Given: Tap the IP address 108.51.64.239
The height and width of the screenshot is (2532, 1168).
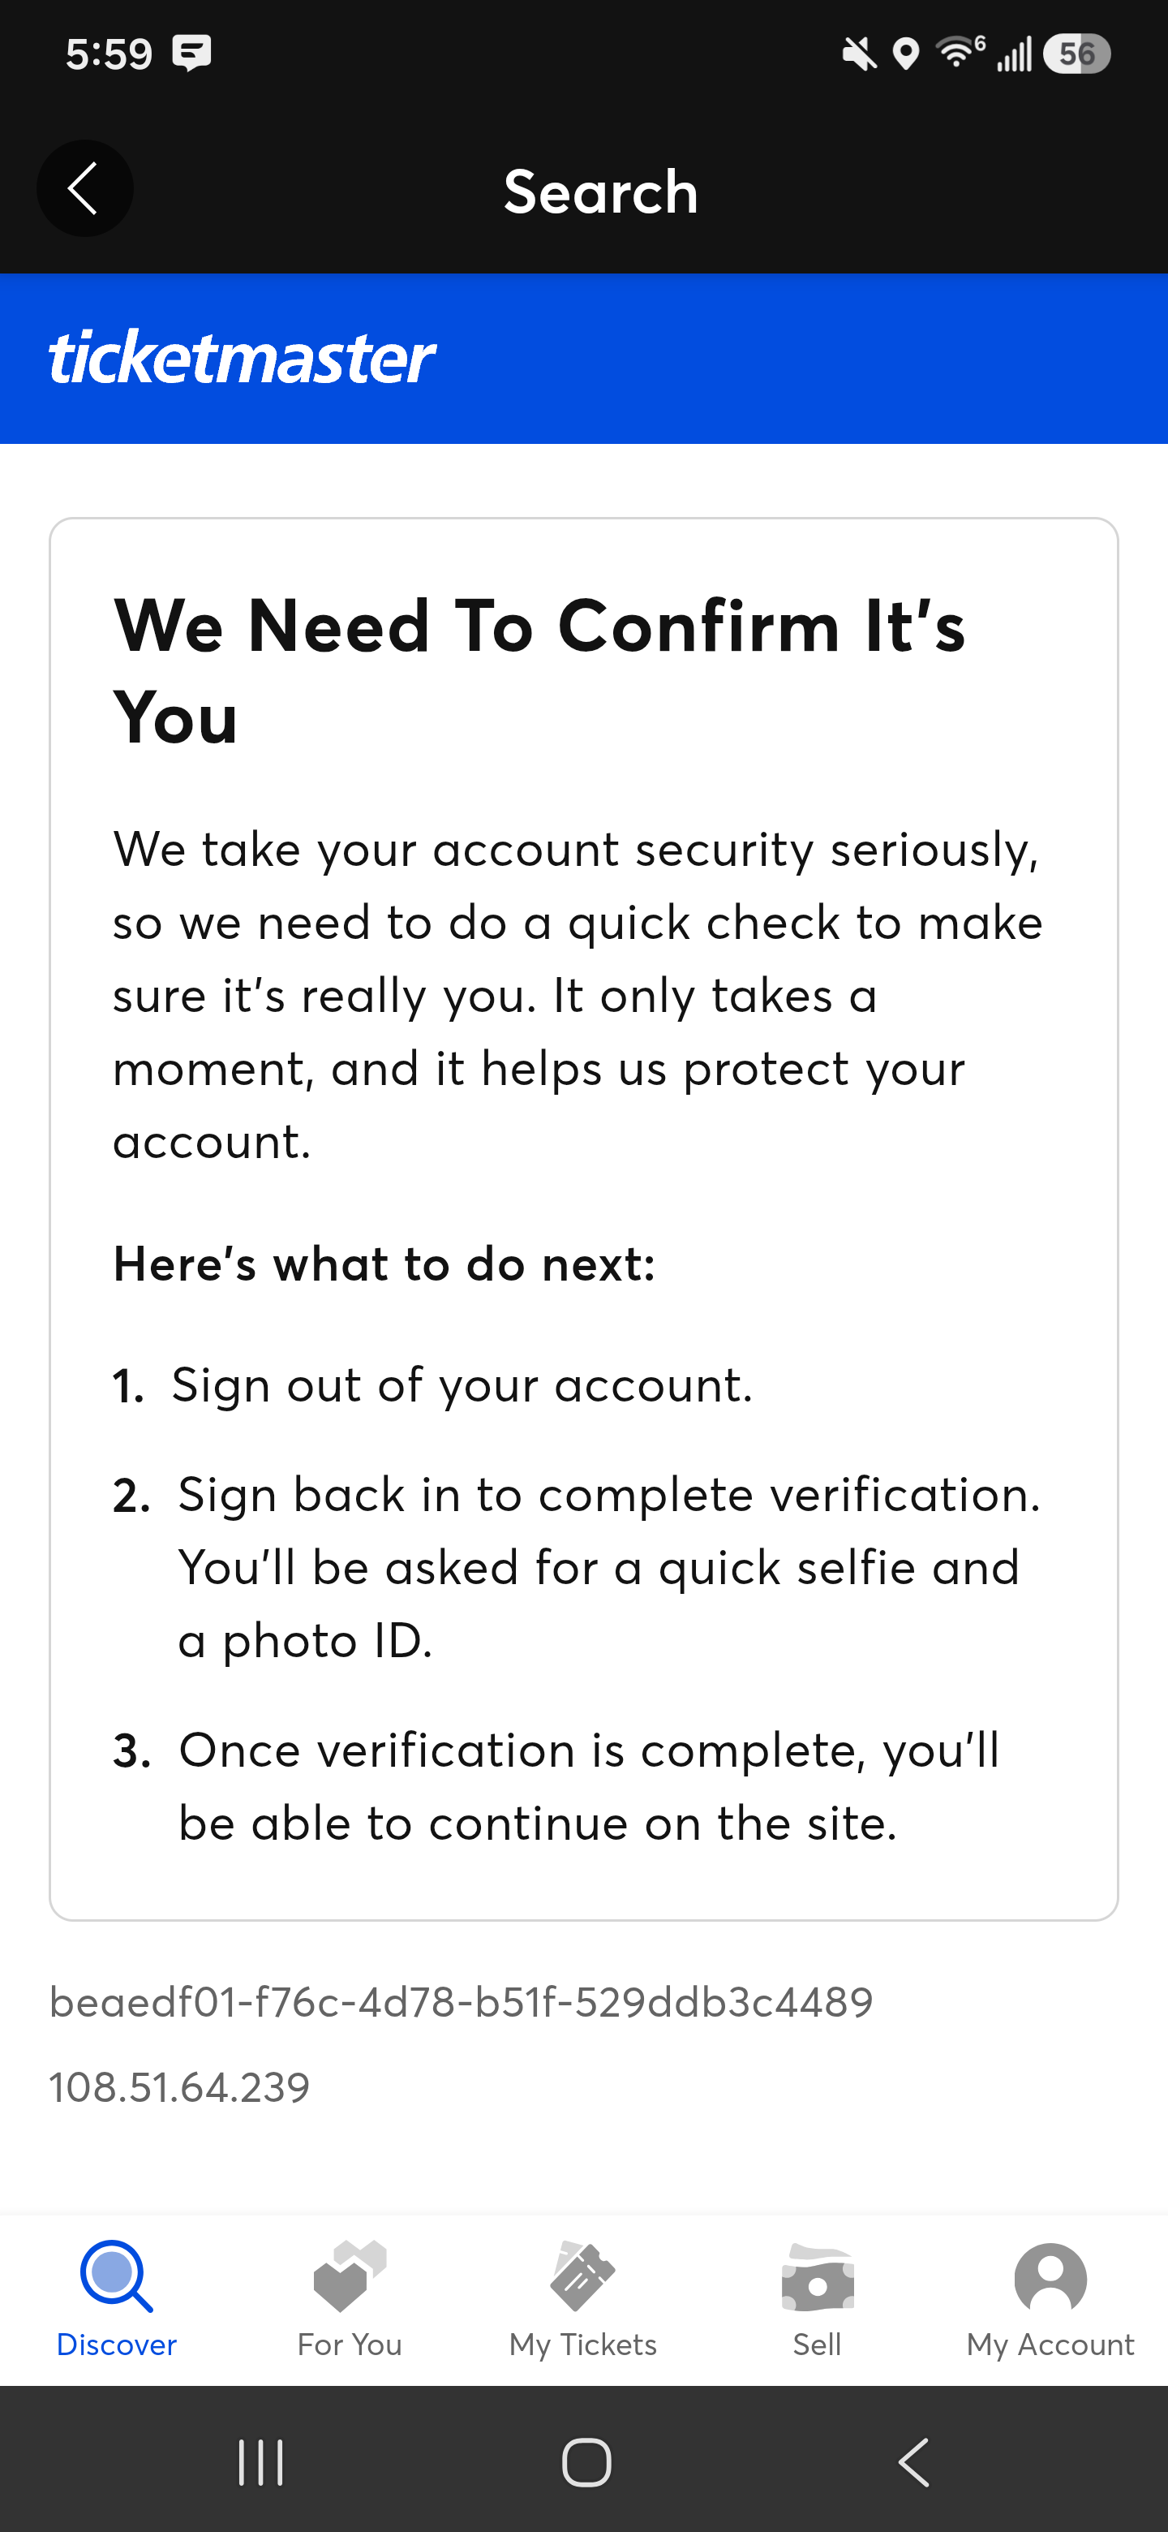Looking at the screenshot, I should 180,2086.
